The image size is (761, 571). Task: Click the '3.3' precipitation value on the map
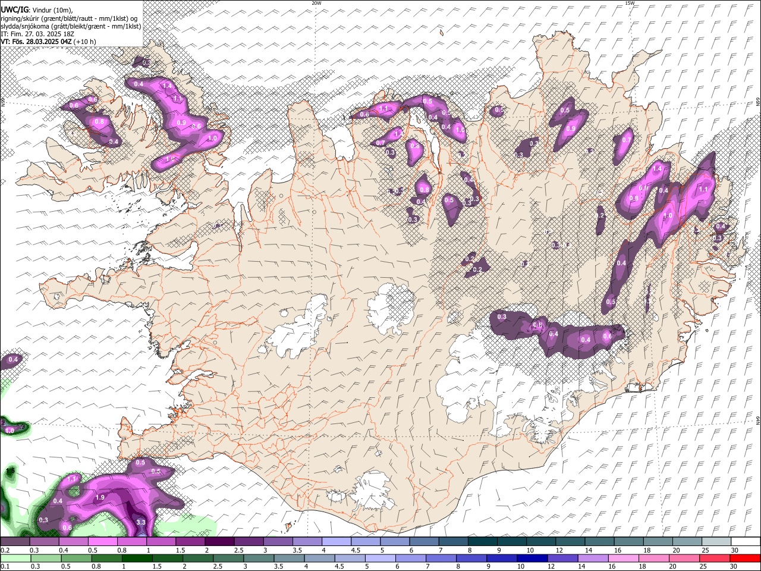click(141, 522)
